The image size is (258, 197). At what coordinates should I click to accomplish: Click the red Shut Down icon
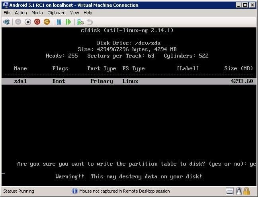point(37,22)
